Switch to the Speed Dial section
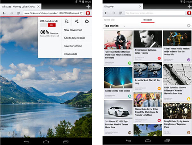The width and height of the screenshot is (192, 145). (x=109, y=20)
